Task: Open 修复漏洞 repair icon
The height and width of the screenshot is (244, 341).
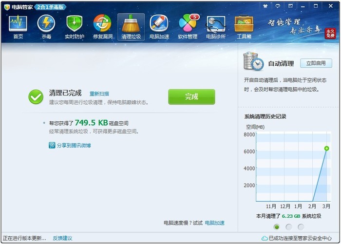Action: pyautogui.click(x=103, y=26)
